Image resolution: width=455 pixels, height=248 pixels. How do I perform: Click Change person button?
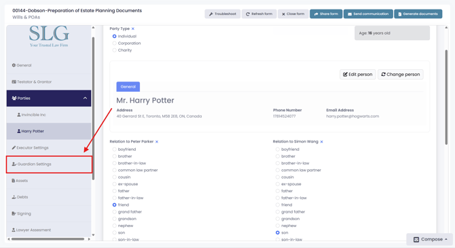point(401,74)
